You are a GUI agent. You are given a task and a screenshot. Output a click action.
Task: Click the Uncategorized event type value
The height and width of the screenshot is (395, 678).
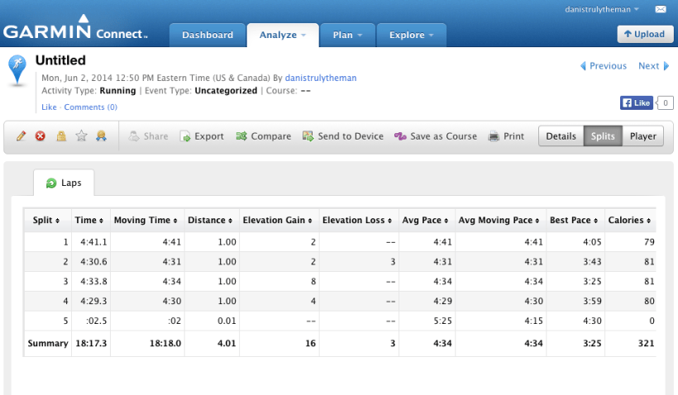click(x=226, y=91)
